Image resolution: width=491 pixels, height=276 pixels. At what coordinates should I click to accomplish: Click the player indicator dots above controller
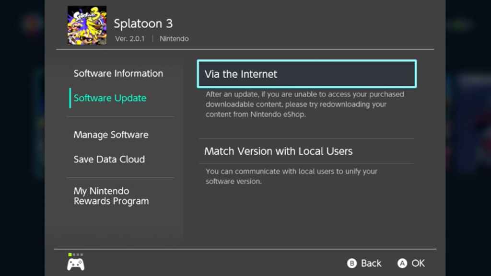(x=76, y=254)
